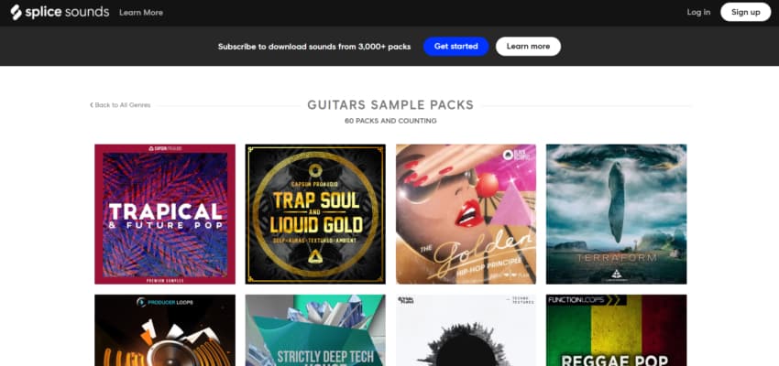Viewport: 779px width, 366px height.
Task: Open the Techno Textures pack
Action: click(466, 330)
